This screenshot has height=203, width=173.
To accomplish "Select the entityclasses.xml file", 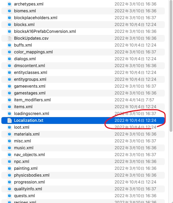I will 83,73.
